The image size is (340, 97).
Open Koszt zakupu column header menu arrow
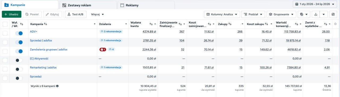pyautogui.click(x=271, y=24)
